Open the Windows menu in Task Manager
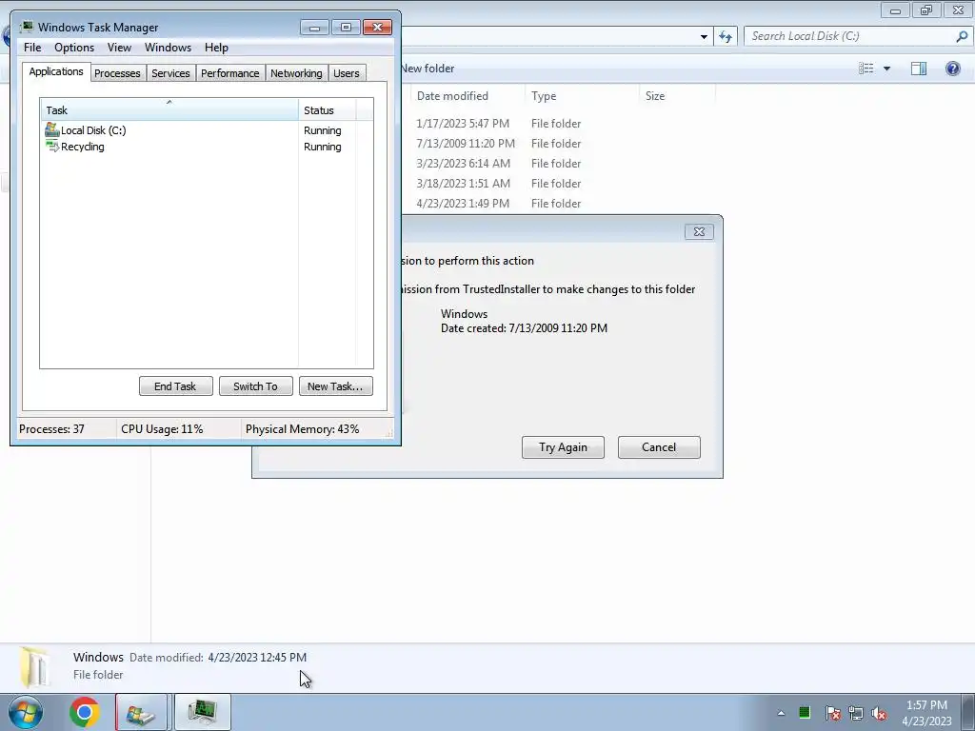Screen dimensions: 975x731 (x=168, y=48)
